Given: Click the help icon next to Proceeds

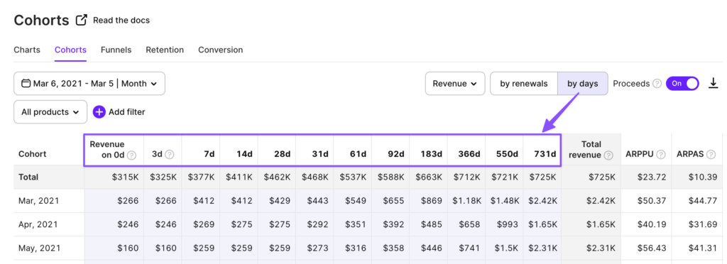Looking at the screenshot, I should coord(657,84).
